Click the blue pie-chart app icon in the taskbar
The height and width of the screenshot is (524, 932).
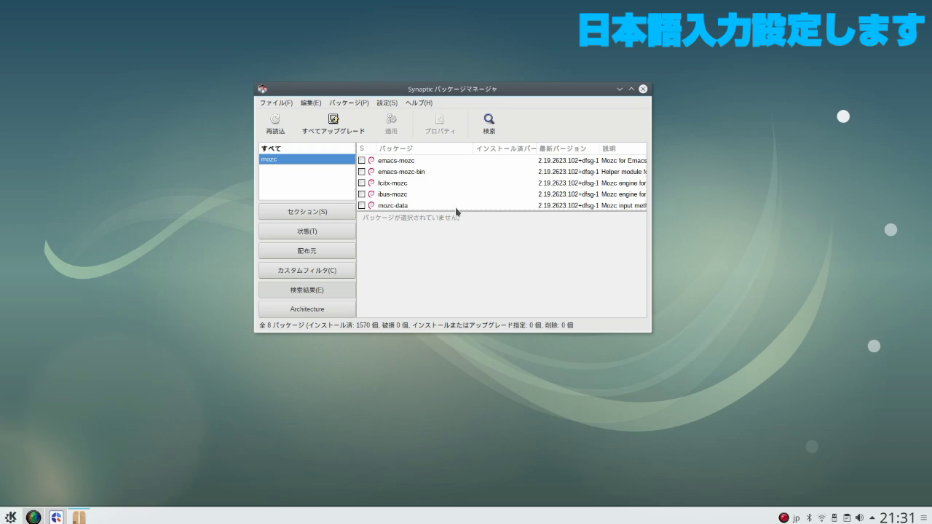56,517
